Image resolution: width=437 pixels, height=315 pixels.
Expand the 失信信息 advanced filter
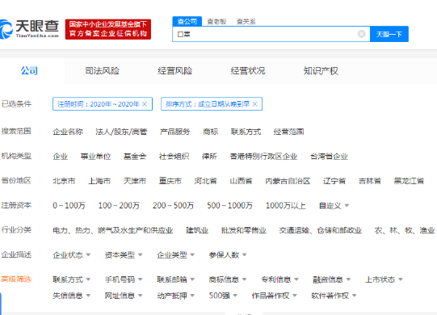tap(72, 296)
